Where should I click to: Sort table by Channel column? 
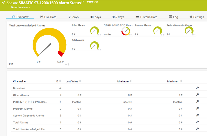coord(19,81)
